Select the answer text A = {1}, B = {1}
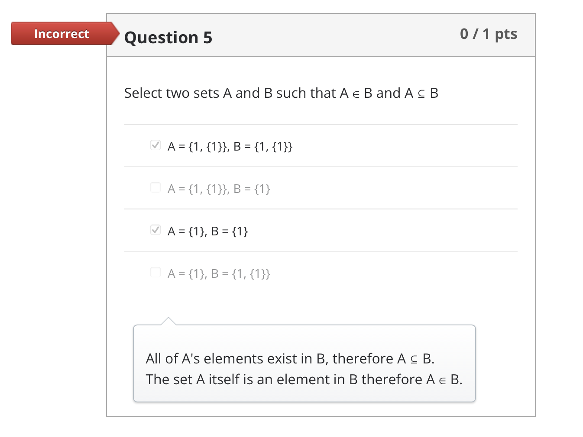The width and height of the screenshot is (583, 437). (207, 231)
